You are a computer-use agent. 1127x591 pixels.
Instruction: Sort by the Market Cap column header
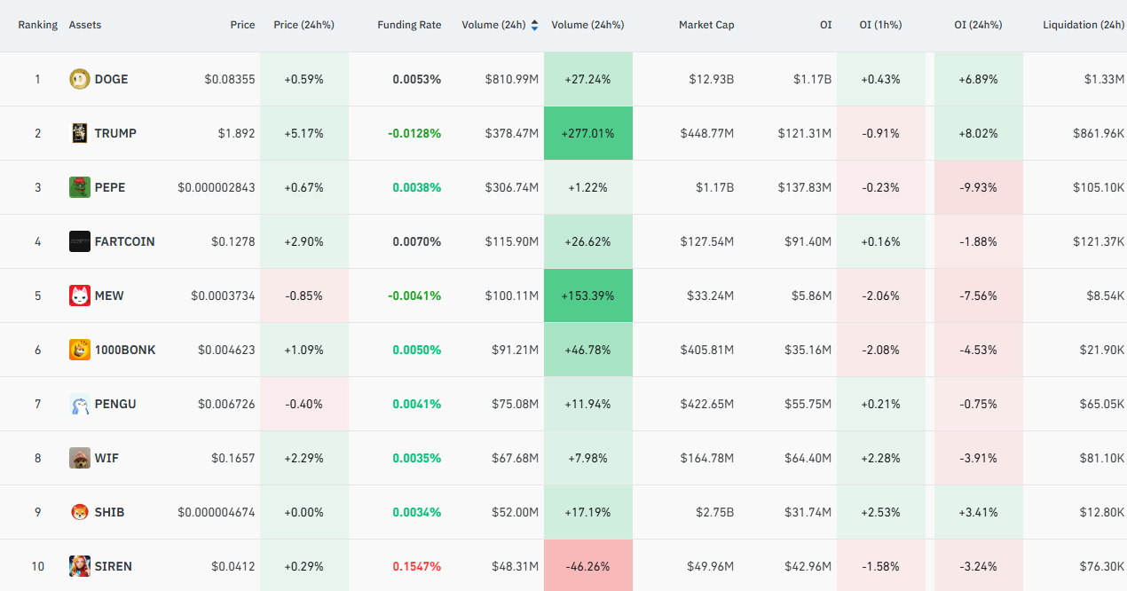pos(706,25)
